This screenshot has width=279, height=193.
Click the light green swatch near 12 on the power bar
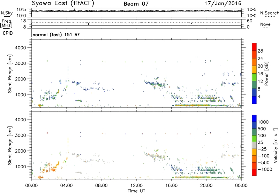pos(254,77)
